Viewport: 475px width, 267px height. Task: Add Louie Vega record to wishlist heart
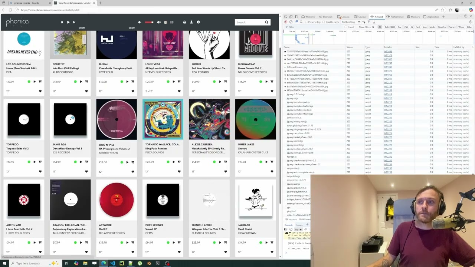179,91
